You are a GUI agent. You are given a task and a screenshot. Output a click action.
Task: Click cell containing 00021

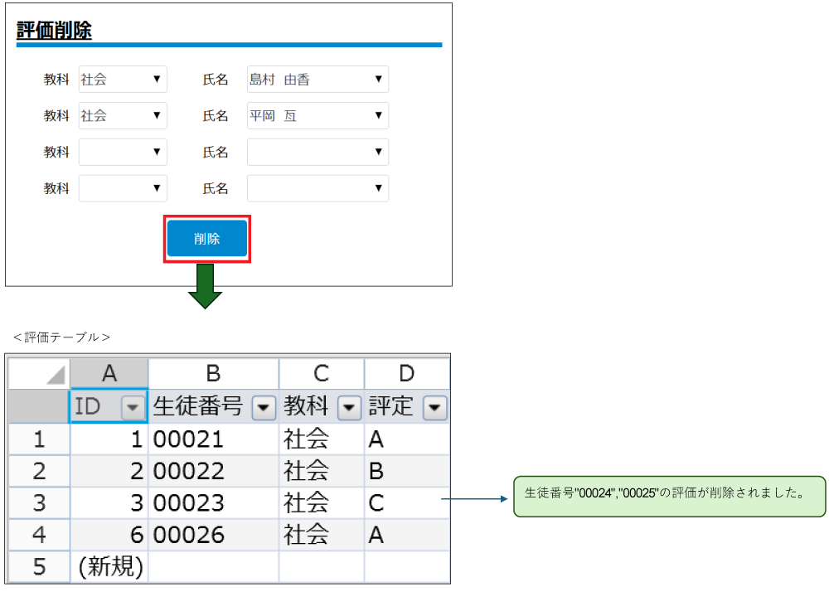(x=213, y=439)
